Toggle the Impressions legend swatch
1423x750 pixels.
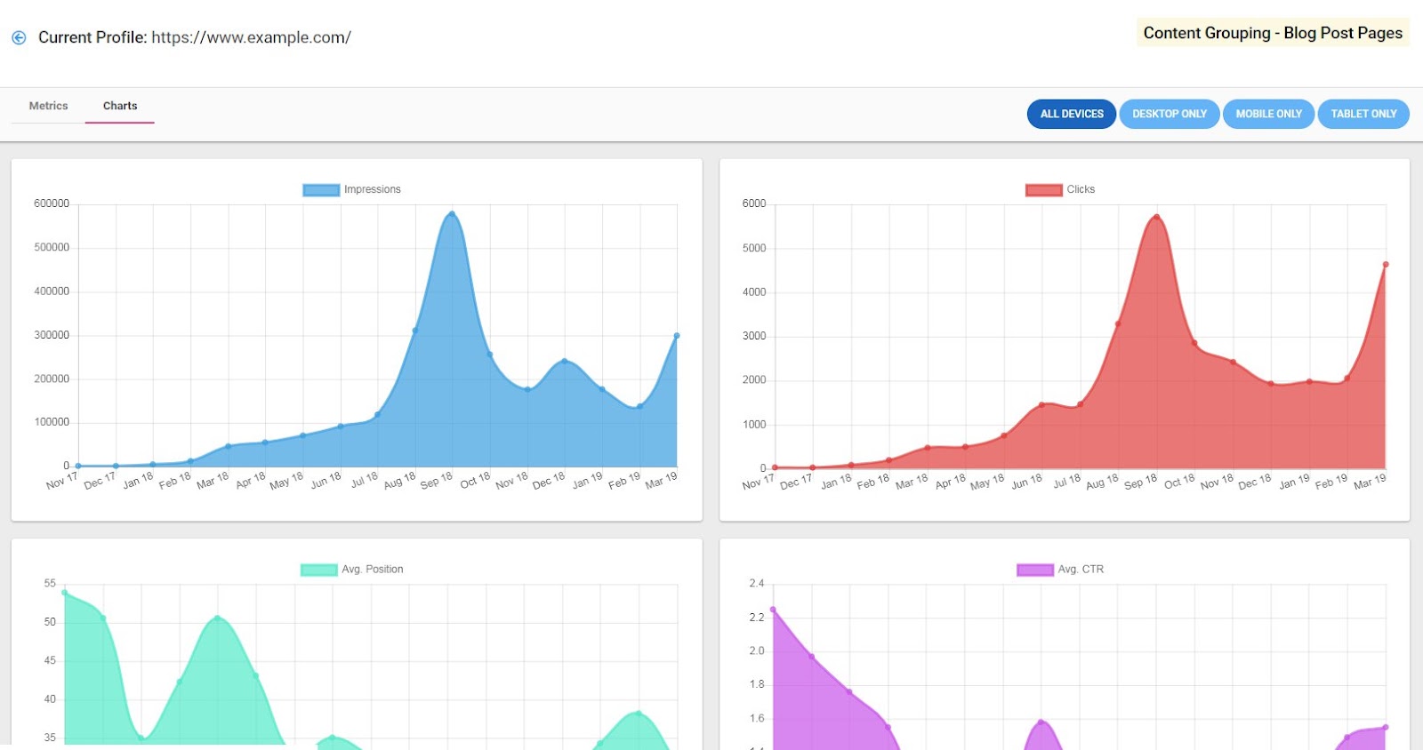321,189
